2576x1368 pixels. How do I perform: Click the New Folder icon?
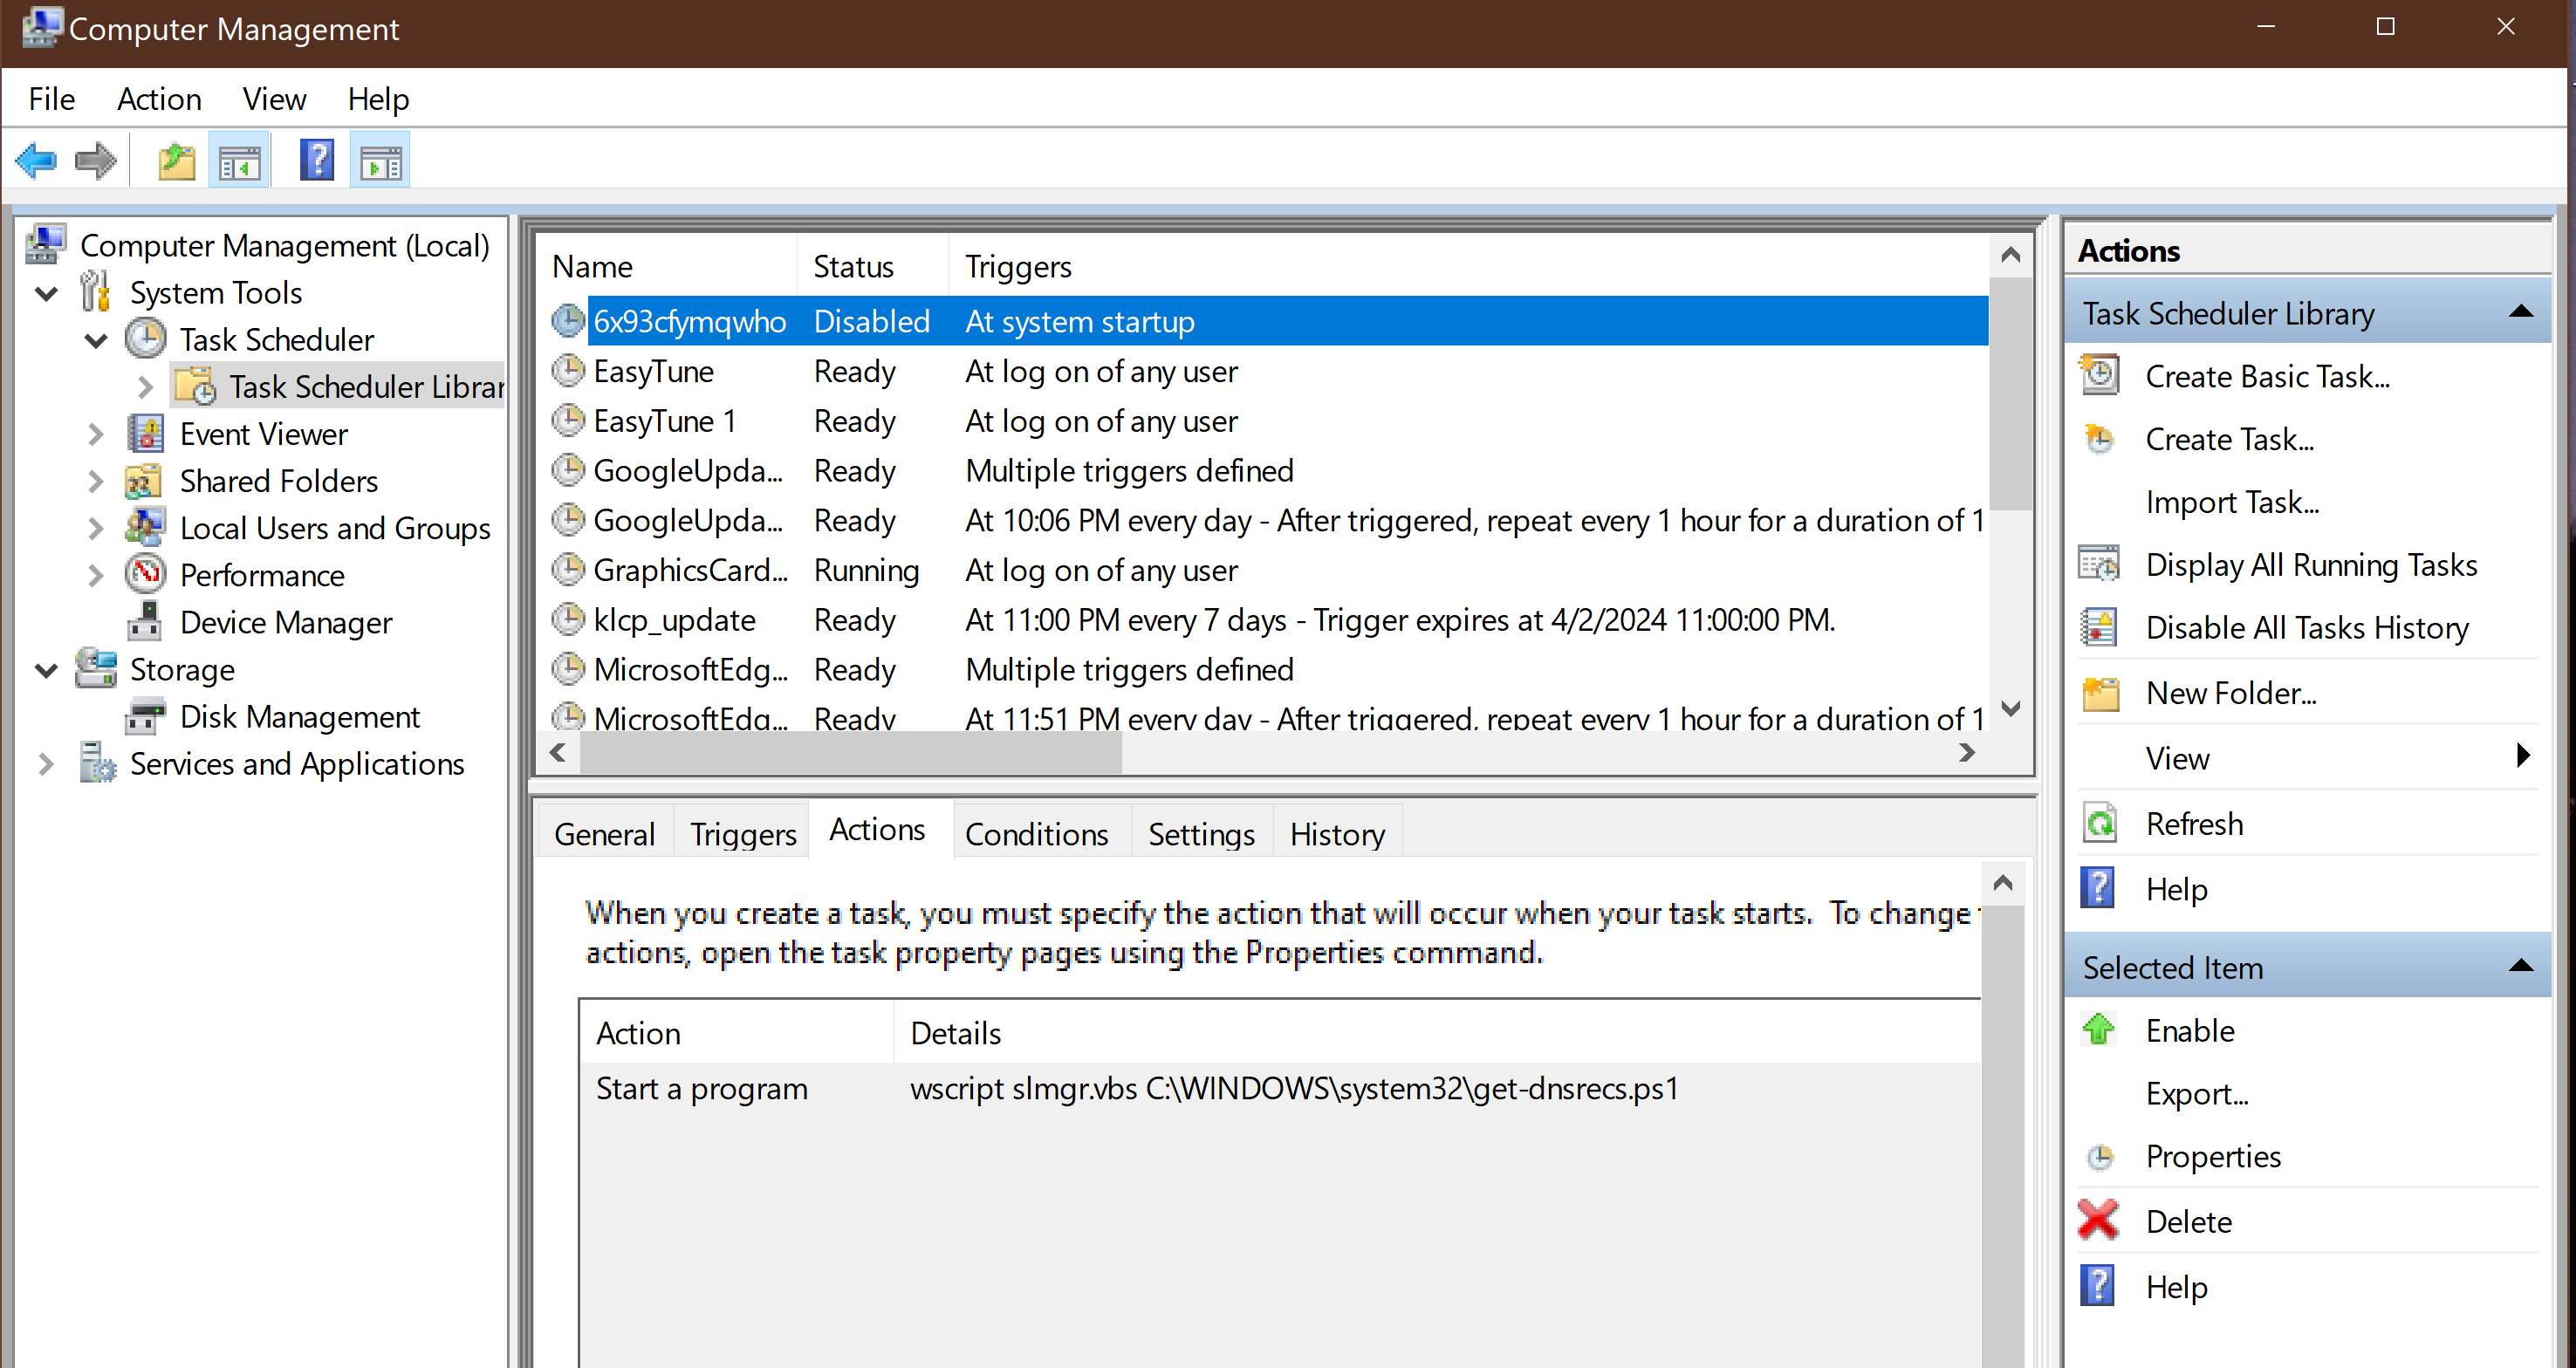[2100, 693]
